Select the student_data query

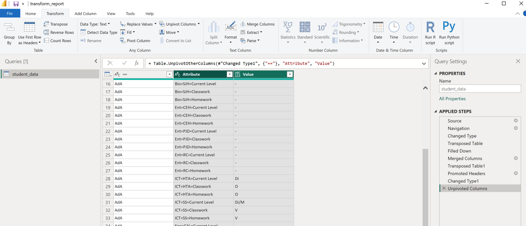pyautogui.click(x=50, y=74)
